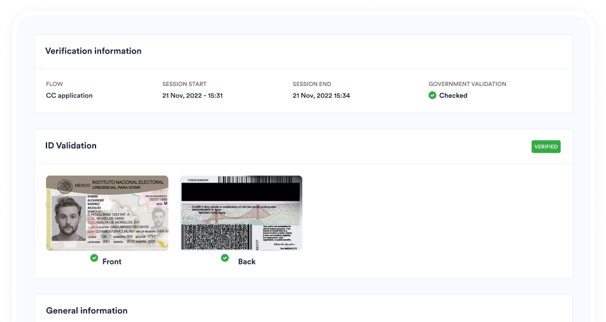This screenshot has height=322, width=606.
Task: Click the 'Checked' validation text
Action: click(453, 95)
